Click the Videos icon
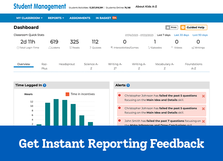Image resolution: width=223 pixels, height=161 pixels. [172, 47]
